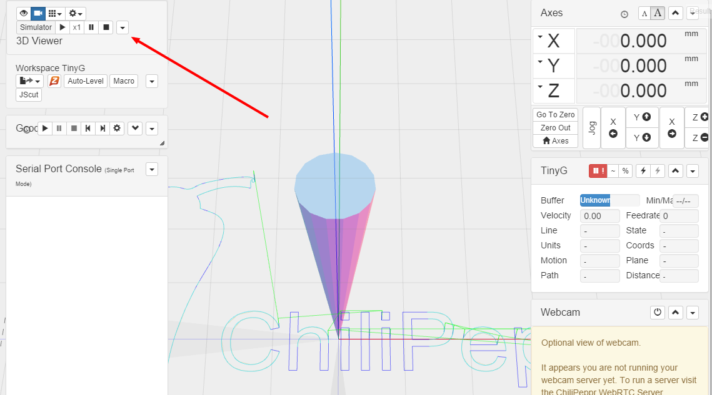Toggle the camera look-at button in 3D Viewer
The width and height of the screenshot is (712, 395).
[x=38, y=13]
